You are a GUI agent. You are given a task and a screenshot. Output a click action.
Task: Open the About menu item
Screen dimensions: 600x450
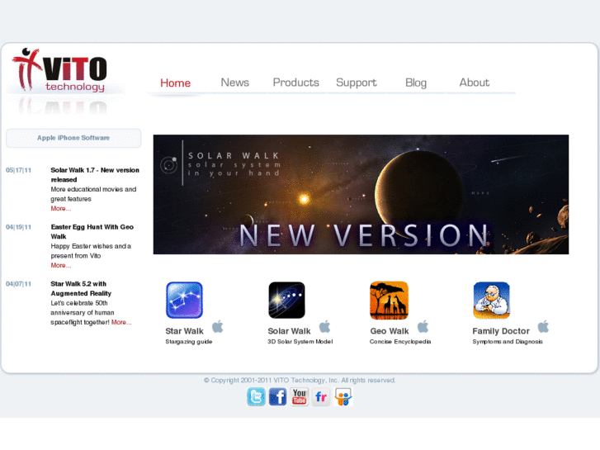pyautogui.click(x=474, y=83)
